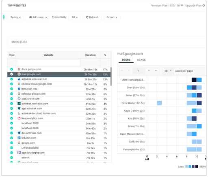Toggle productivity status for heapanalytics.com
The height and width of the screenshot is (177, 208).
pos(12,118)
